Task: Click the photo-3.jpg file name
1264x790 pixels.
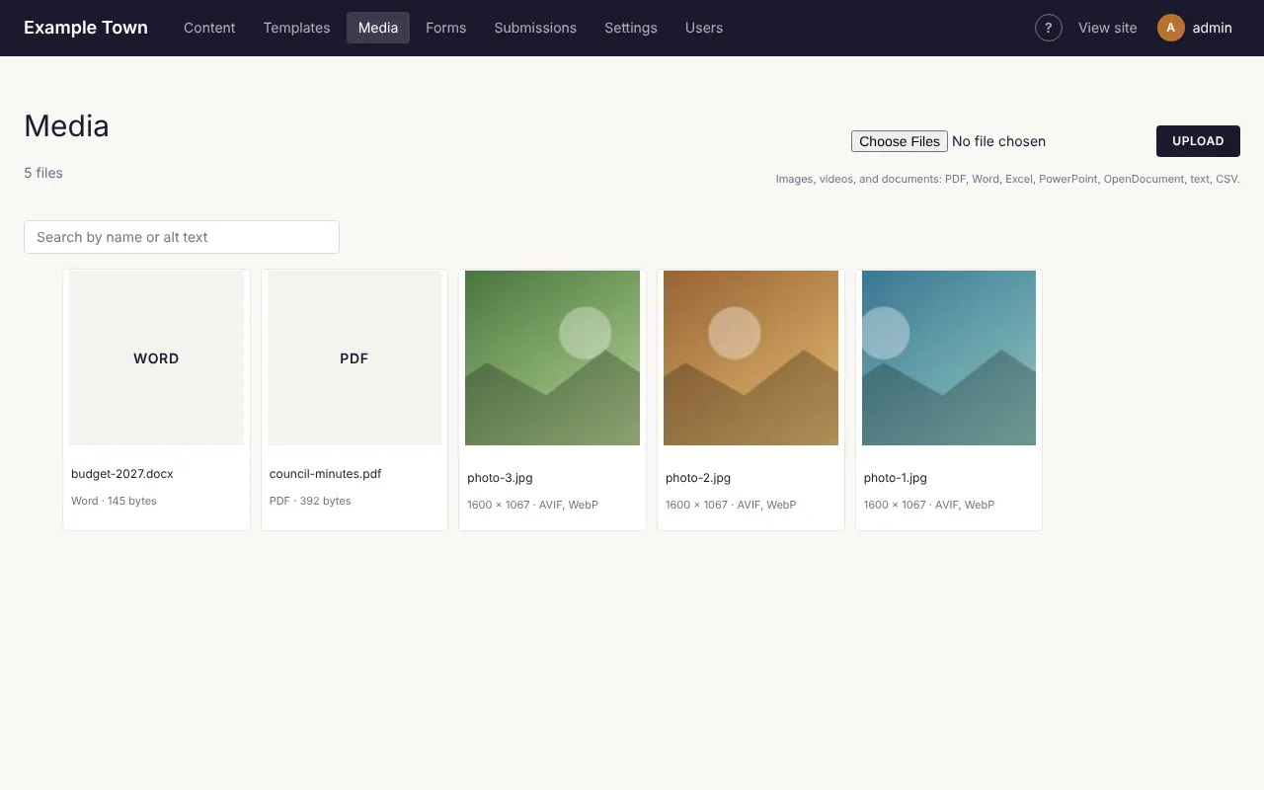Action: [500, 478]
